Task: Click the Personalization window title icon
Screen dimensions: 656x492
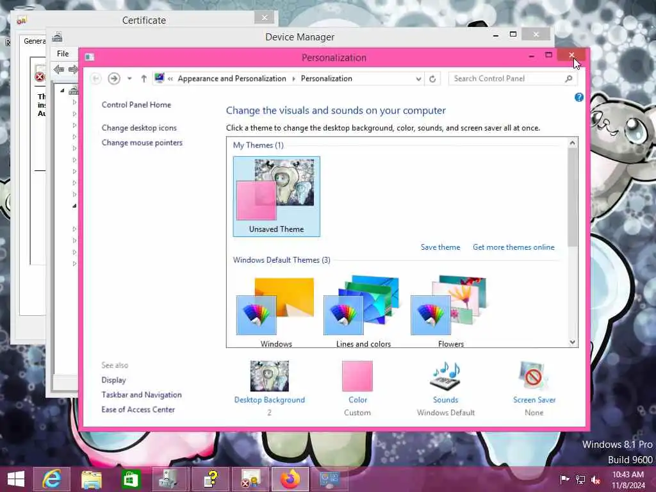Action: (x=90, y=57)
